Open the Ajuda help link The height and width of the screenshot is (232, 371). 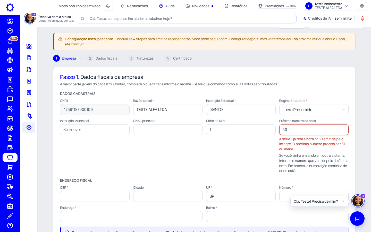point(167,6)
